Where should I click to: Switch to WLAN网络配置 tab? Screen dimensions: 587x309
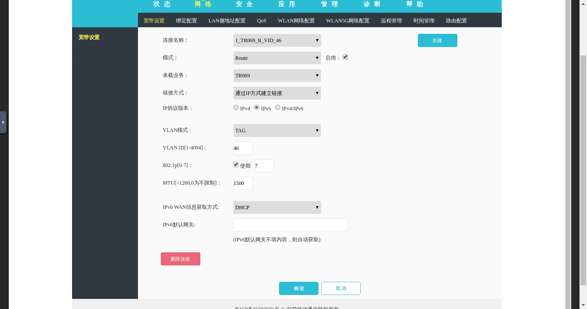coord(296,21)
